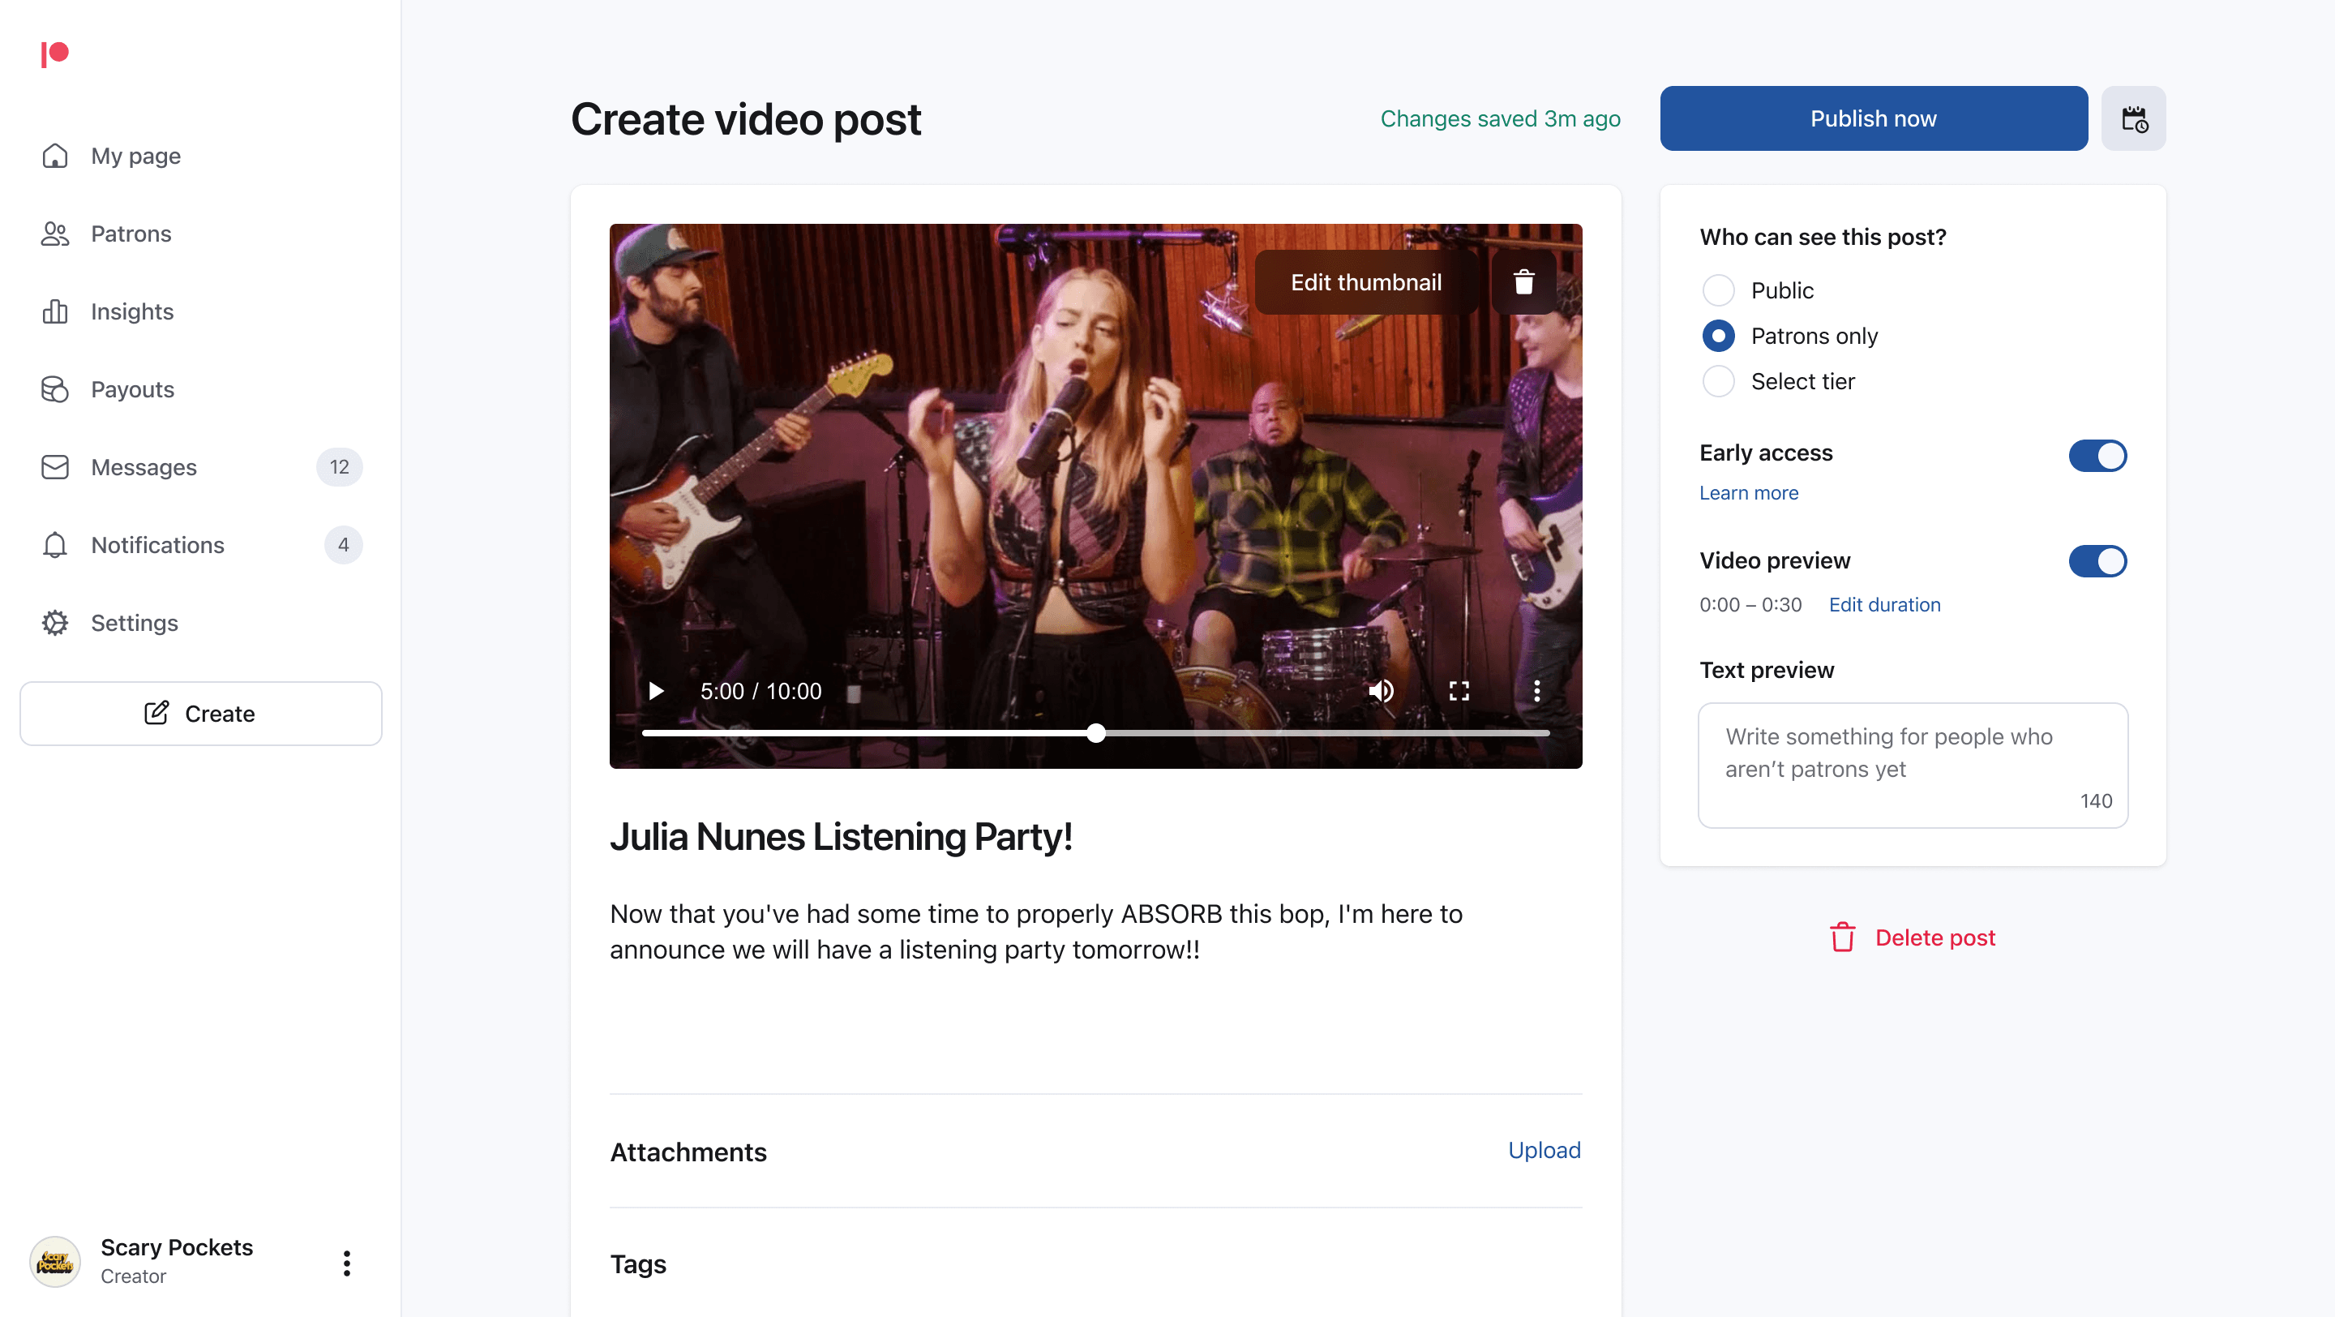Choose the Select tier option

(x=1718, y=382)
